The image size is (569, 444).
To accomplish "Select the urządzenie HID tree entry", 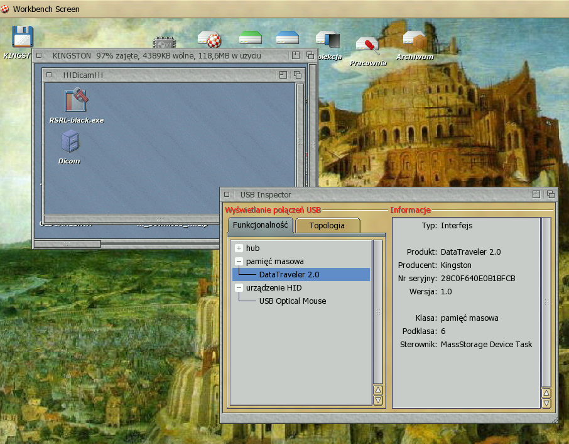I will click(x=274, y=288).
